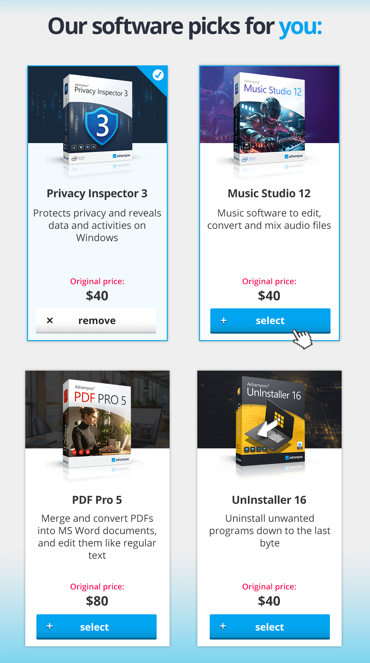The image size is (370, 663).
Task: Click the UnInstaller 16 product description text
Action: [269, 531]
